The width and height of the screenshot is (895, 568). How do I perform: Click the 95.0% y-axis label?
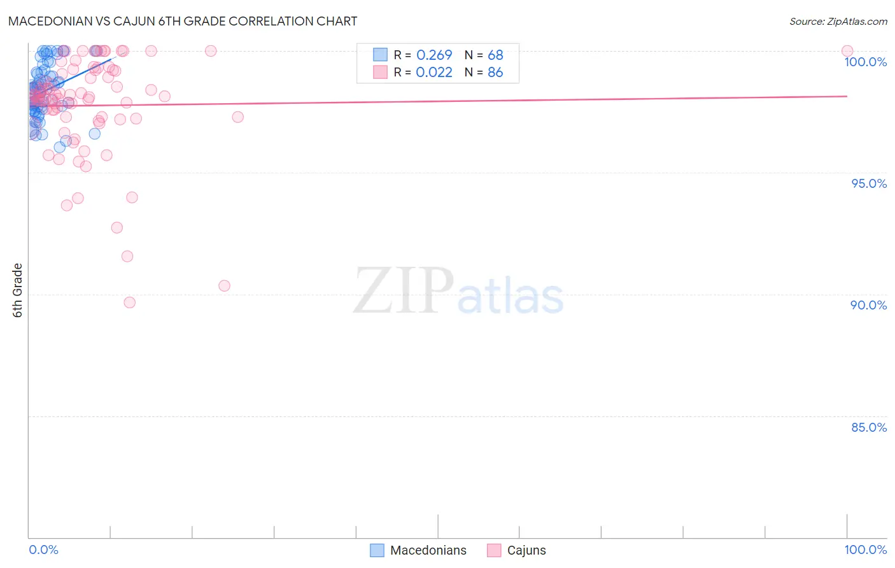(x=869, y=183)
